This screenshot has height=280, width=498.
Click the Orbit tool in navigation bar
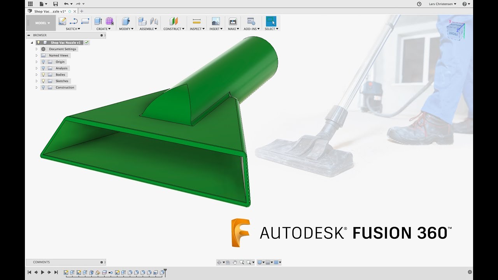[219, 262]
